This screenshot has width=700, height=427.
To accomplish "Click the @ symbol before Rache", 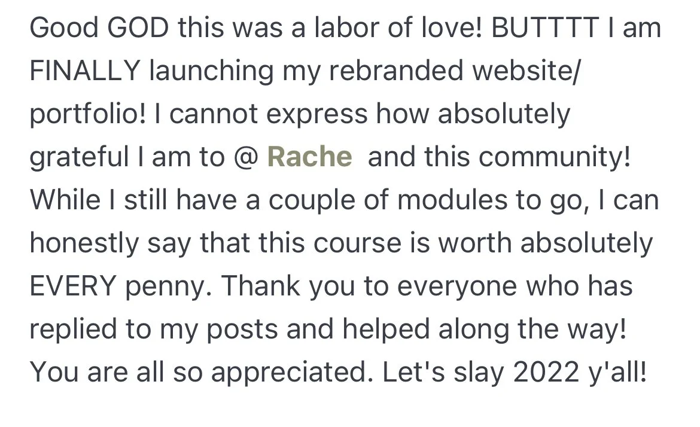I will tap(245, 157).
